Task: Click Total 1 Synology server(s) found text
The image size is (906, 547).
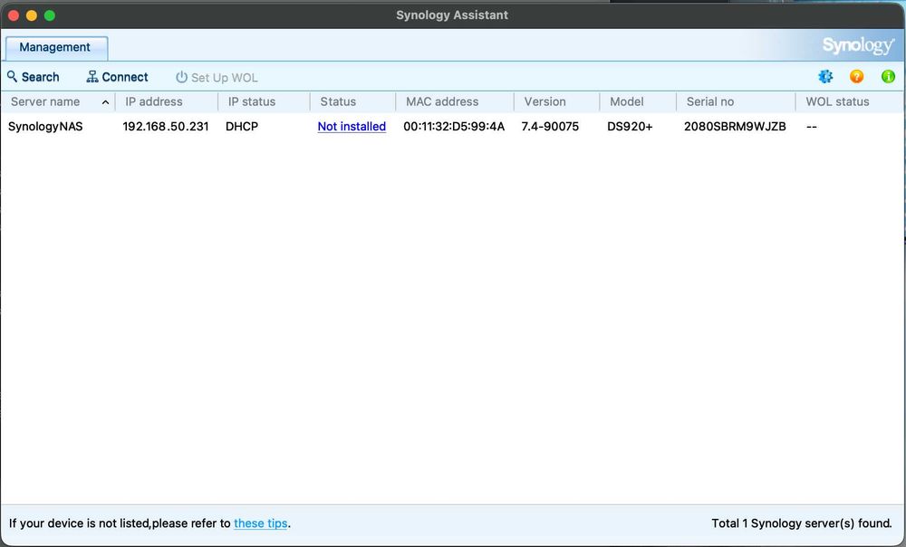Action: (x=802, y=523)
